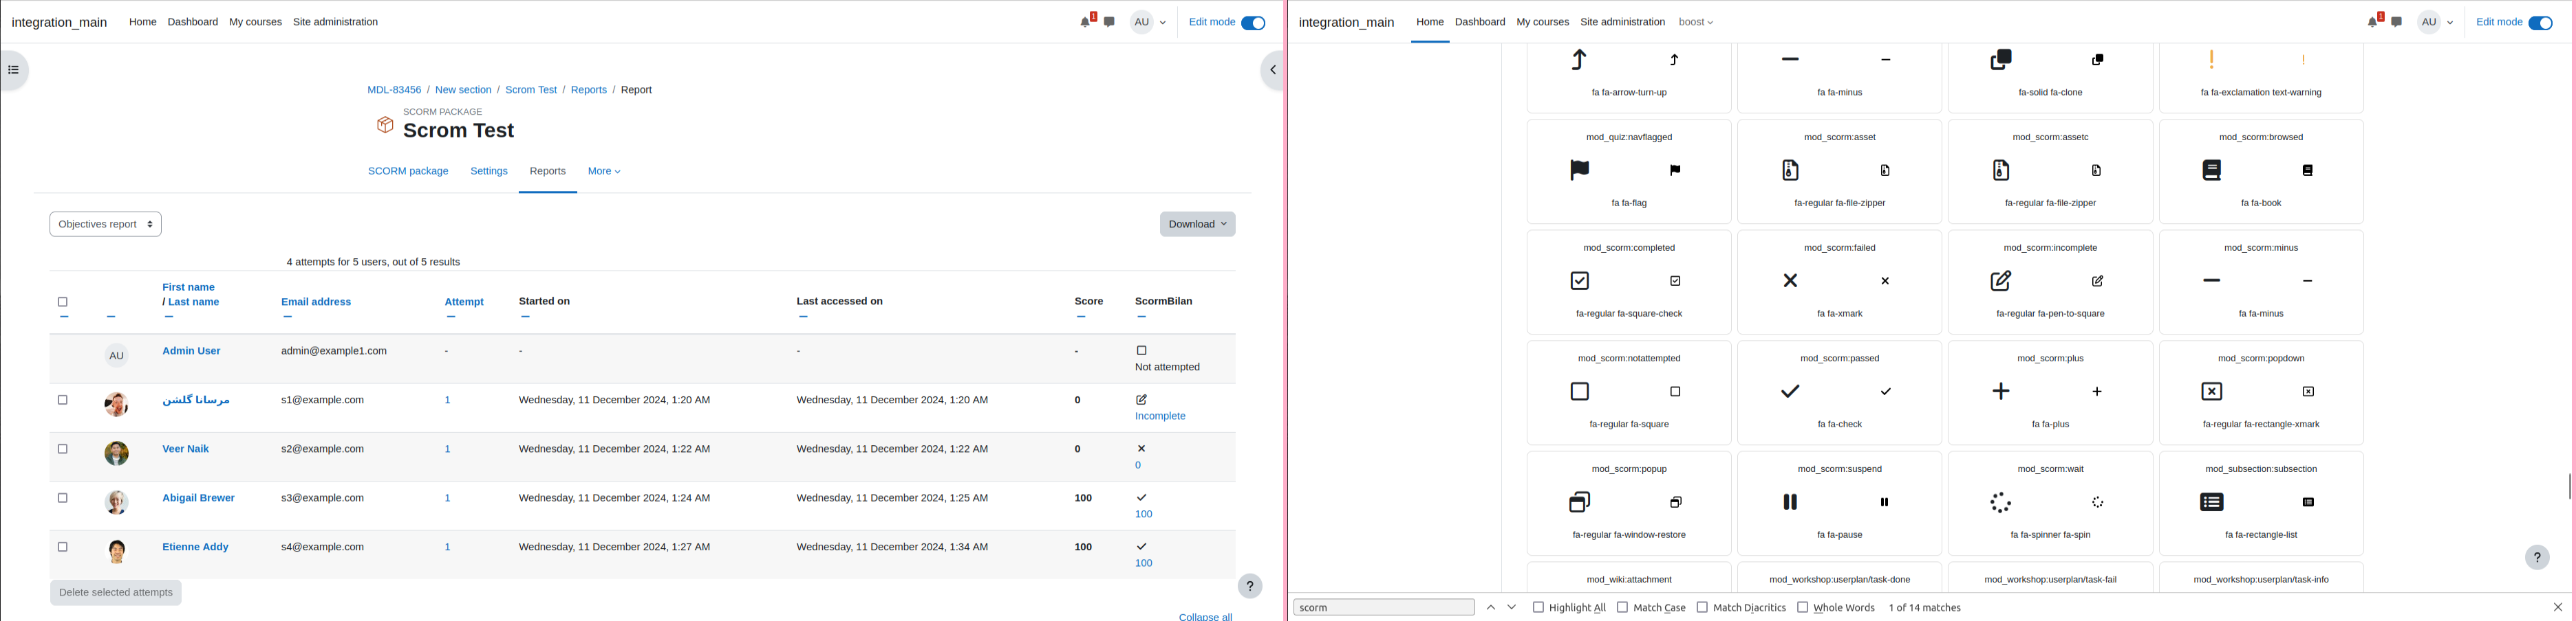Expand the More menu in SCORM tabs

tap(604, 172)
